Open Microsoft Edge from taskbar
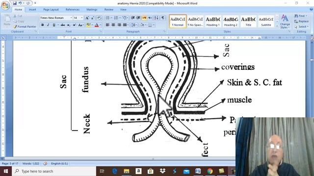 (114, 171)
